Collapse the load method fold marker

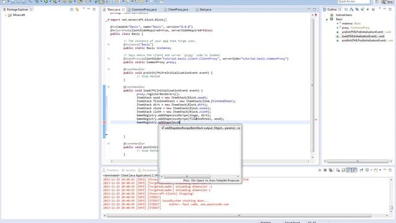pyautogui.click(x=109, y=87)
